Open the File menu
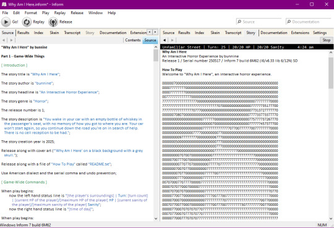The height and width of the screenshot is (228, 334). 5,13
